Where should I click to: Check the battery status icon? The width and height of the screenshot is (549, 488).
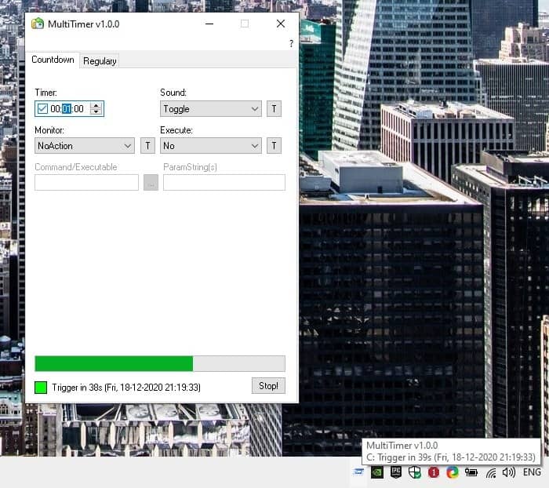click(471, 472)
